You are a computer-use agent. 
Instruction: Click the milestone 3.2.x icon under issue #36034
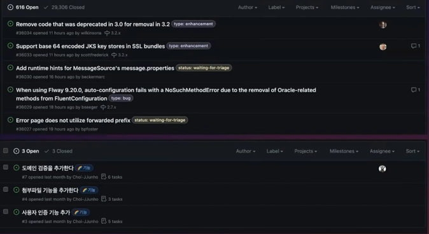tap(107, 33)
